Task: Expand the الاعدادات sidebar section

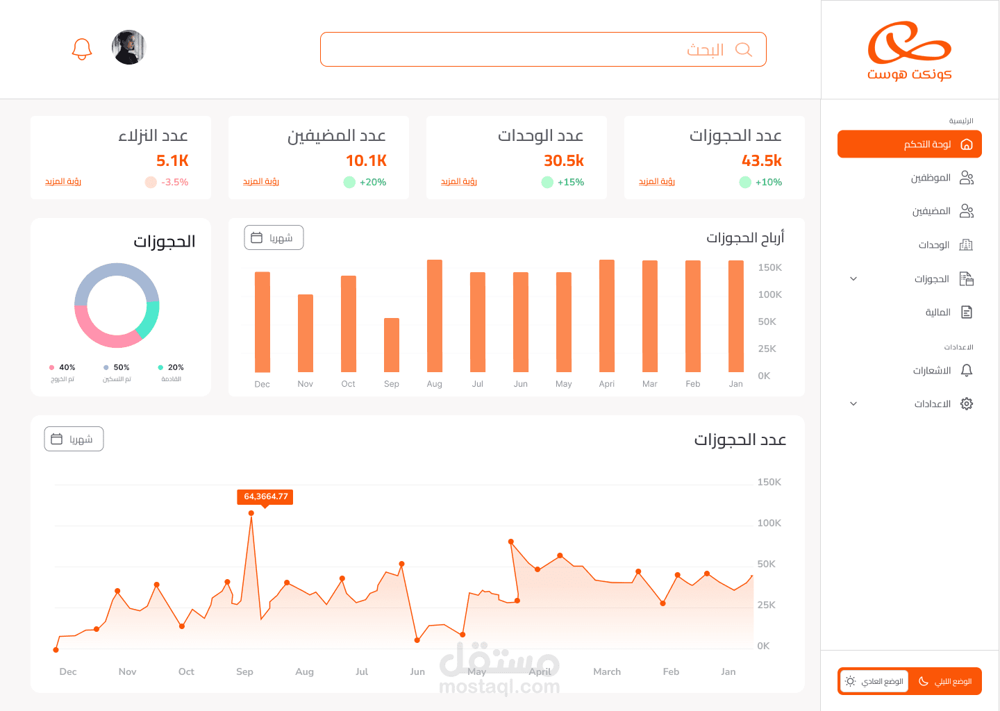Action: 853,403
